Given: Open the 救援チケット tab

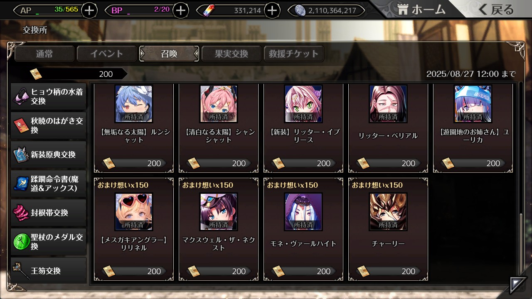Looking at the screenshot, I should tap(294, 54).
